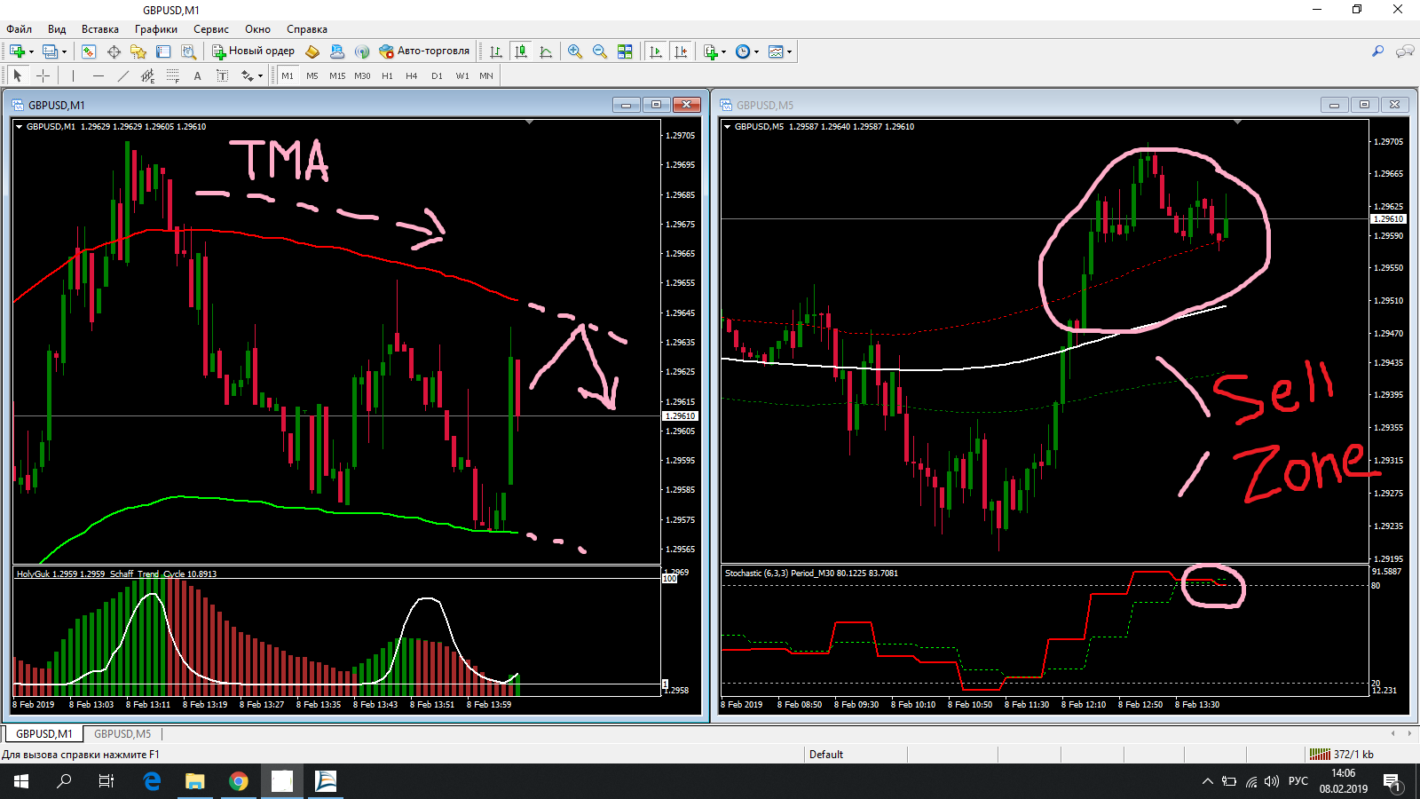Toggle chart auto scroll

(656, 51)
